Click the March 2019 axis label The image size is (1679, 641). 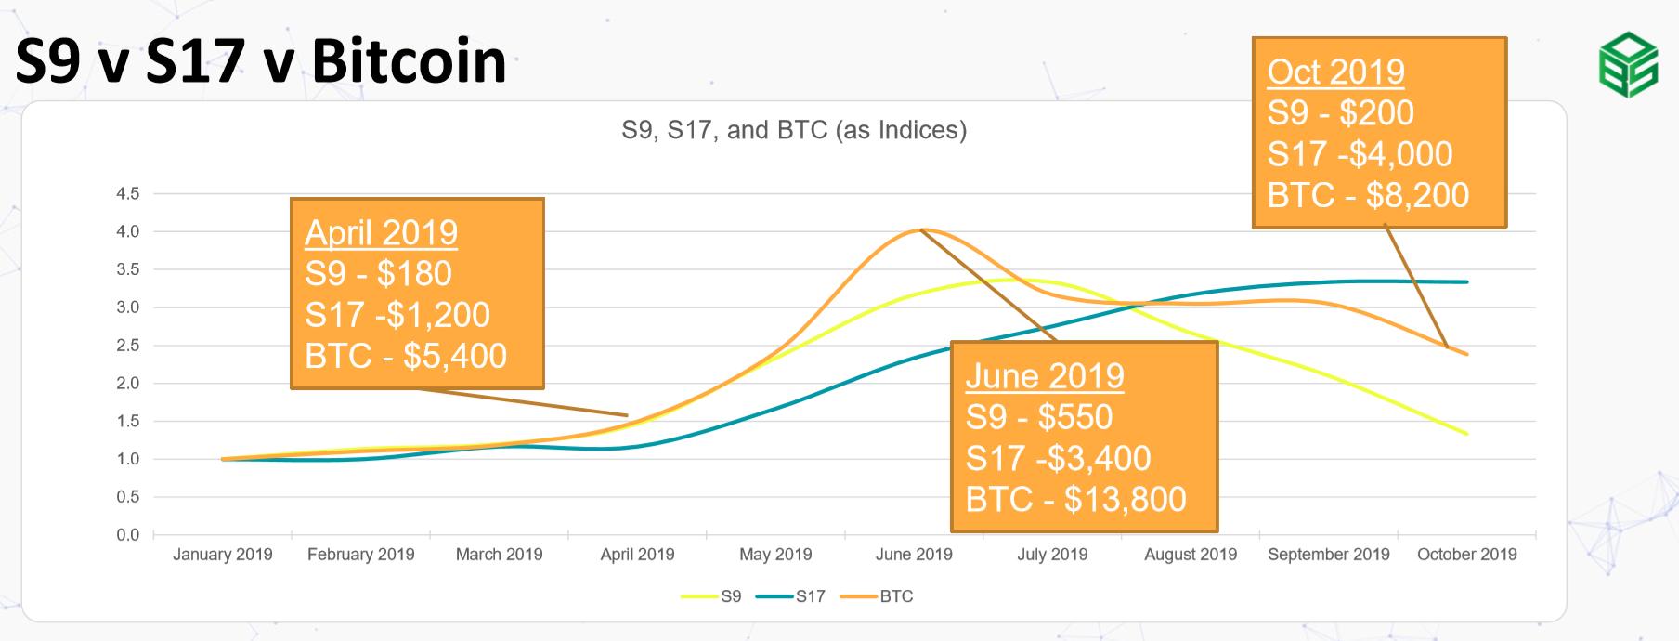(500, 555)
